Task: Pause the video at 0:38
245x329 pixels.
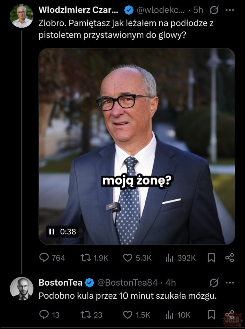Action: point(51,232)
